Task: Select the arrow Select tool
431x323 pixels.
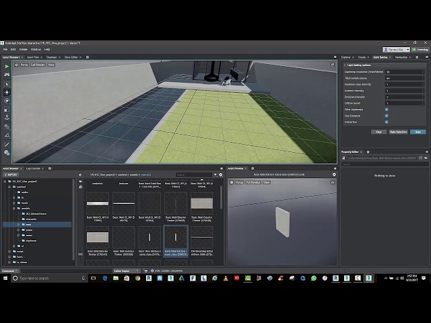Action: coord(7,84)
